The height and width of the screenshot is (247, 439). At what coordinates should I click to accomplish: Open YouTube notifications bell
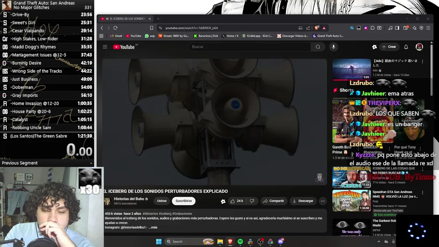[x=406, y=47]
